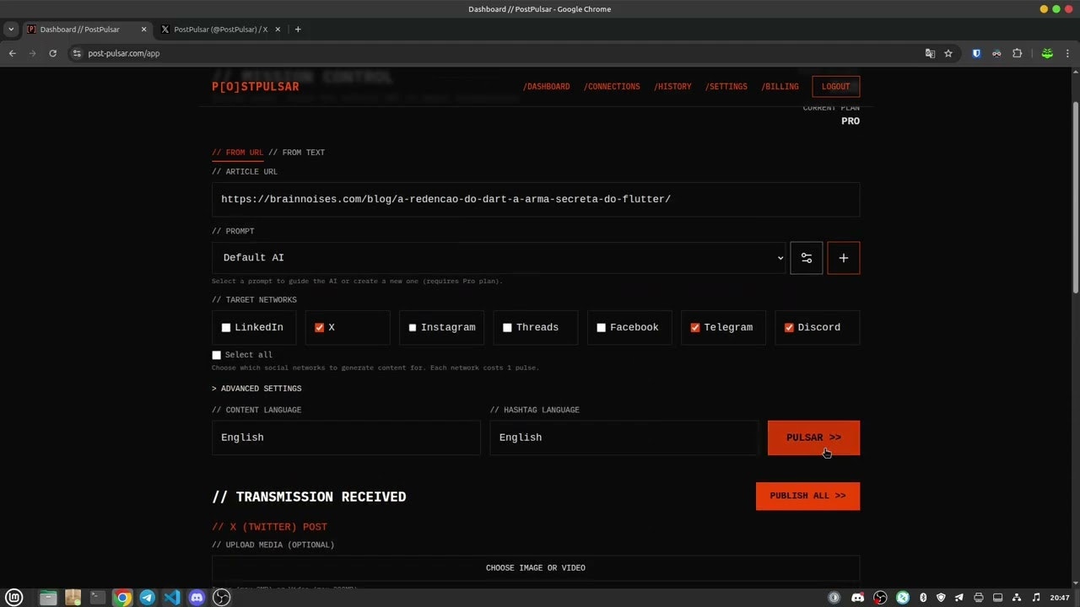Check the Select all checkbox
Viewport: 1080px width, 607px height.
217,355
